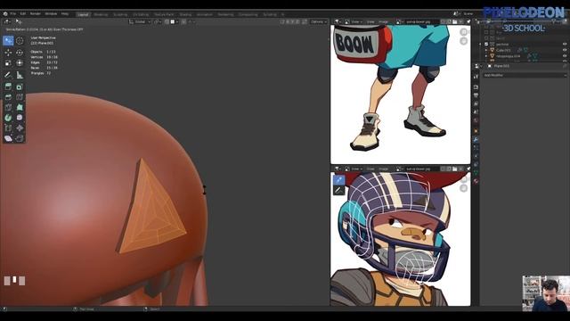
Task: Expand Cube.001 in Outliner
Action: point(486,50)
